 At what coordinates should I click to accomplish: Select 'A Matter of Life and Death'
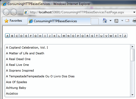(67, 53)
